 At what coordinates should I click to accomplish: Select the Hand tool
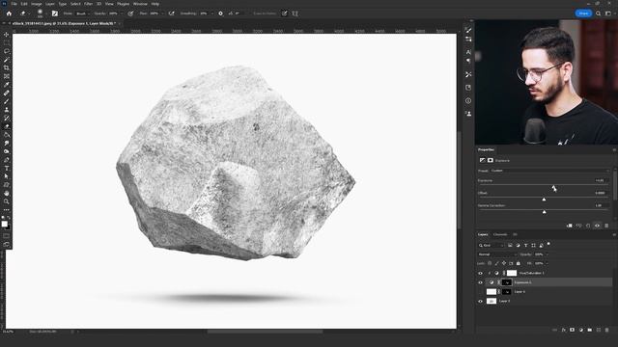(x=7, y=193)
